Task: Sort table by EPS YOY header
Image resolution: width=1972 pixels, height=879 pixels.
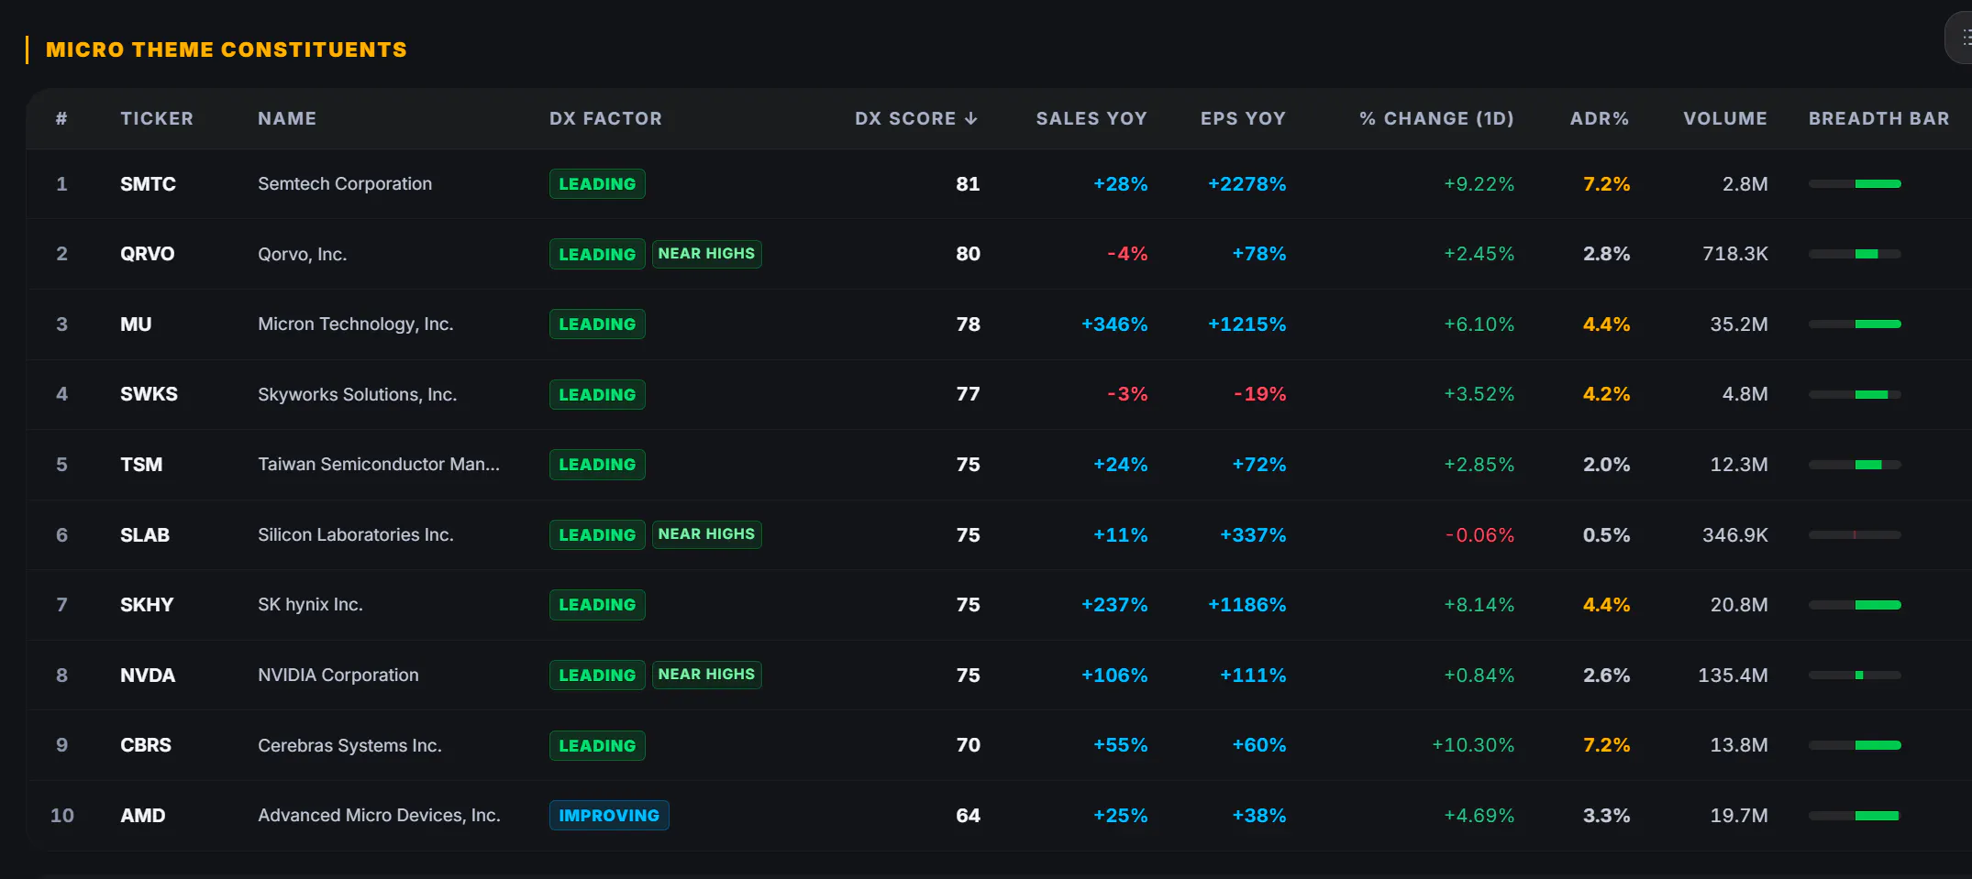Action: click(1243, 118)
